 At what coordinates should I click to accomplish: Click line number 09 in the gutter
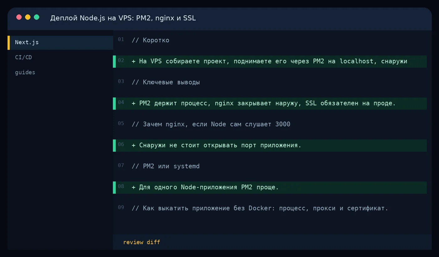[121, 207]
